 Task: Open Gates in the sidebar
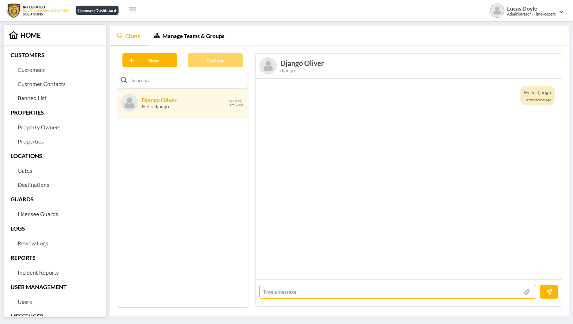point(25,171)
